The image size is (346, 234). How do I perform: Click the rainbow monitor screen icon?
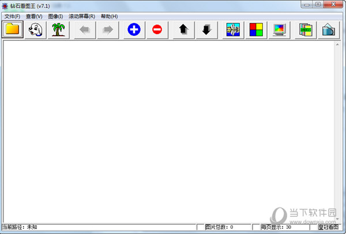(279, 29)
